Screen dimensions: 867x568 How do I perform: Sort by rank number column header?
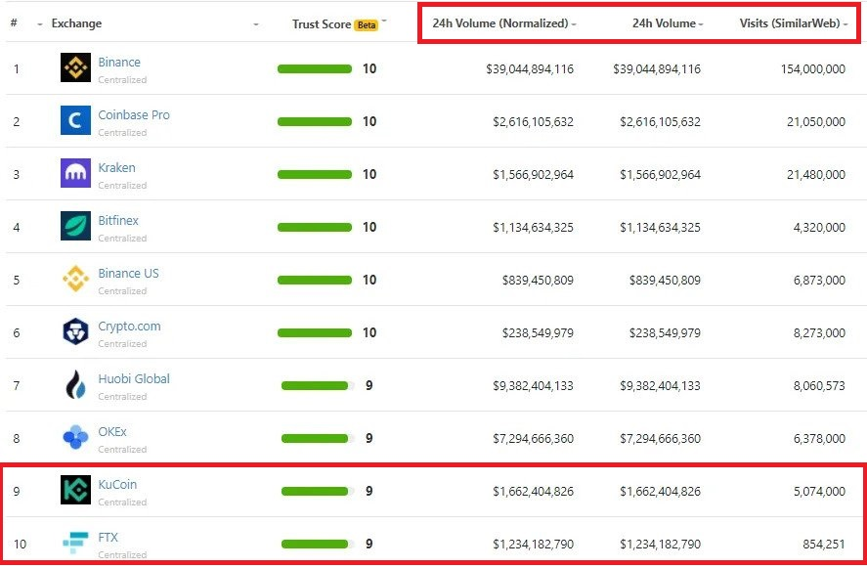point(14,23)
